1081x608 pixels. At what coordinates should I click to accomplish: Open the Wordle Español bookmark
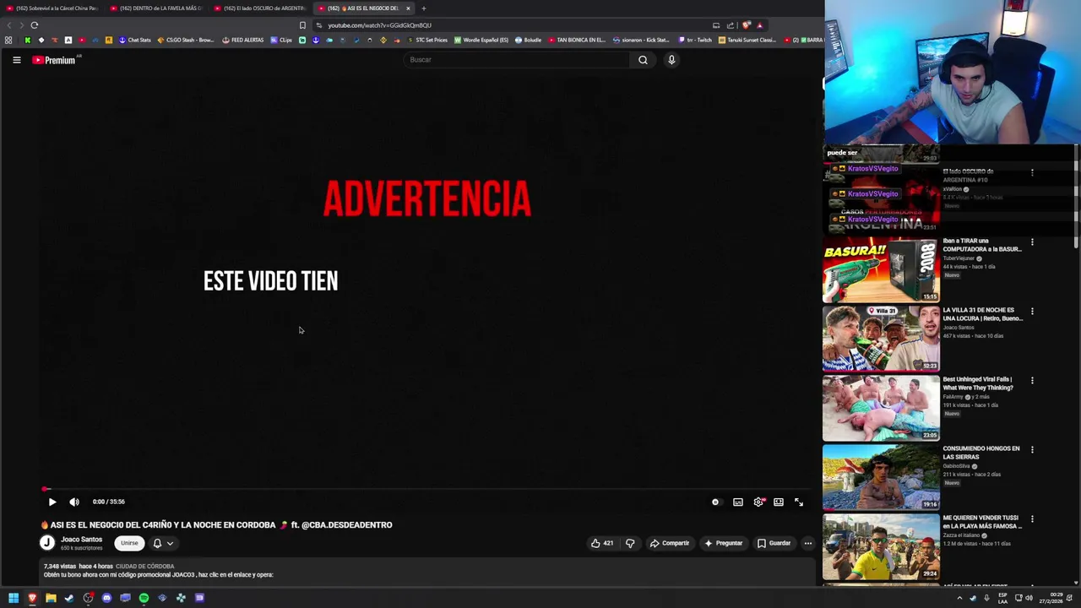[481, 40]
